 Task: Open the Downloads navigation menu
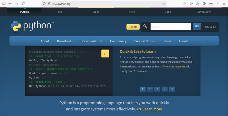coord(65,41)
